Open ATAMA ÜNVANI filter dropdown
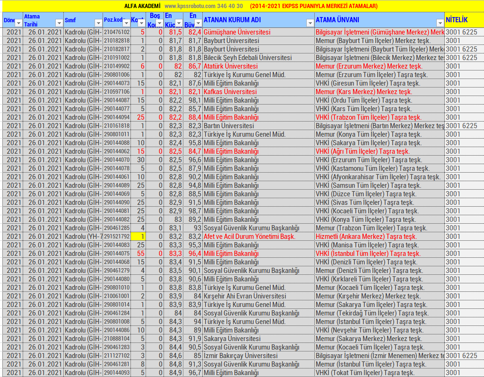Image resolution: width=484 pixels, height=377 pixels. (x=440, y=23)
